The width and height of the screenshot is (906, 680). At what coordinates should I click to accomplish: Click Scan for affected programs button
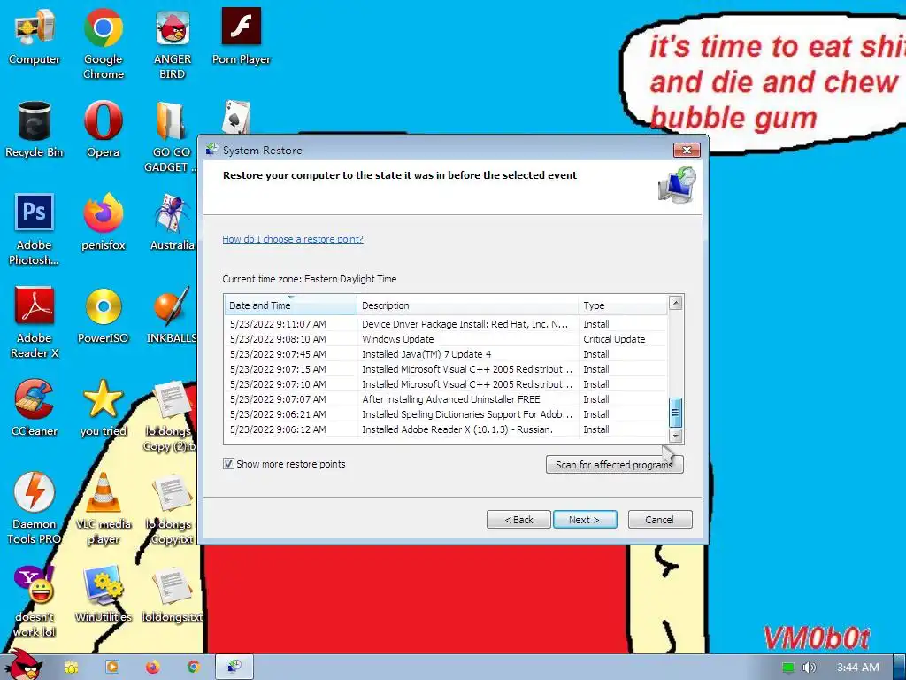click(x=614, y=464)
